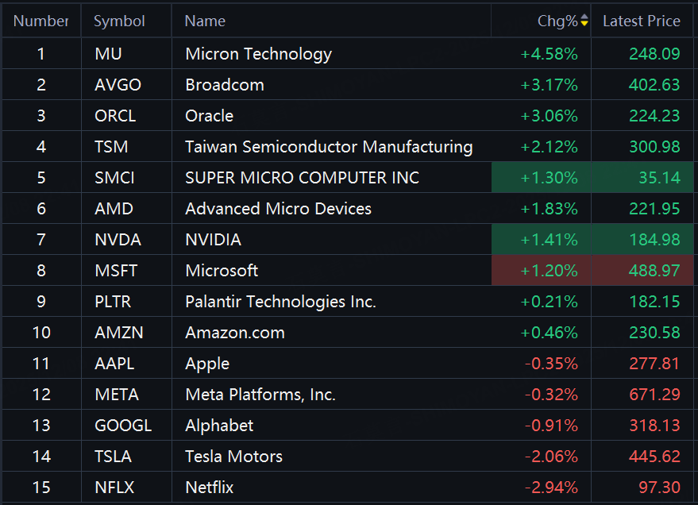
Task: Click the Apple stock name
Action: coord(207,364)
